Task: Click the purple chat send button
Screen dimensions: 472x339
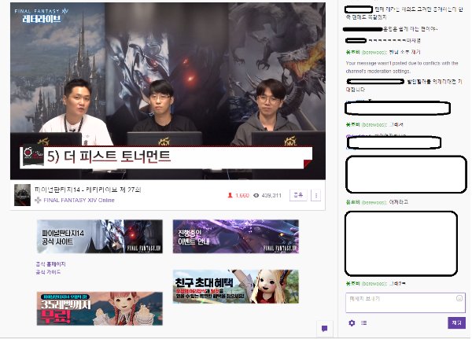Action: [456, 322]
